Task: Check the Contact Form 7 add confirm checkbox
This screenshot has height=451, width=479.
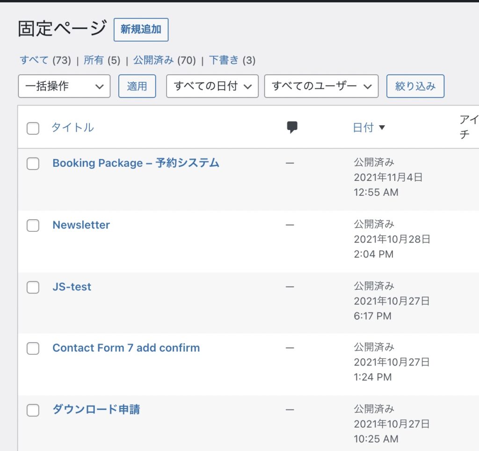Action: tap(33, 348)
